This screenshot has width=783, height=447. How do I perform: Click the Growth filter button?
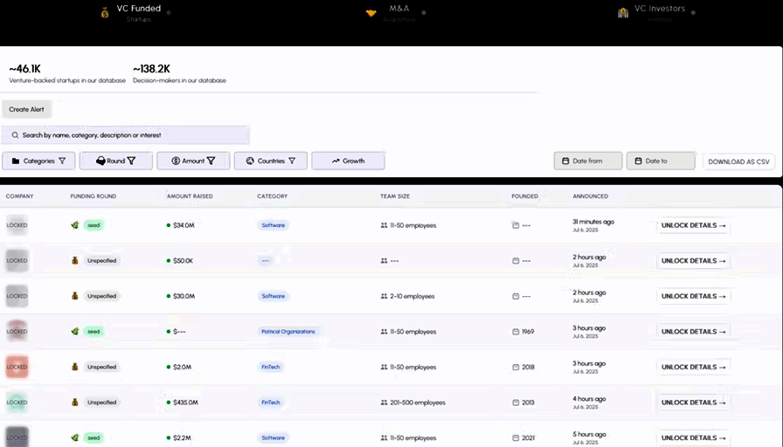click(x=348, y=162)
